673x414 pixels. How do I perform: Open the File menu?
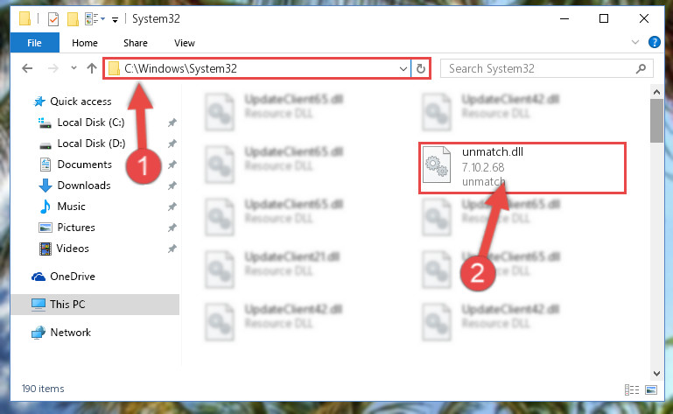click(34, 43)
